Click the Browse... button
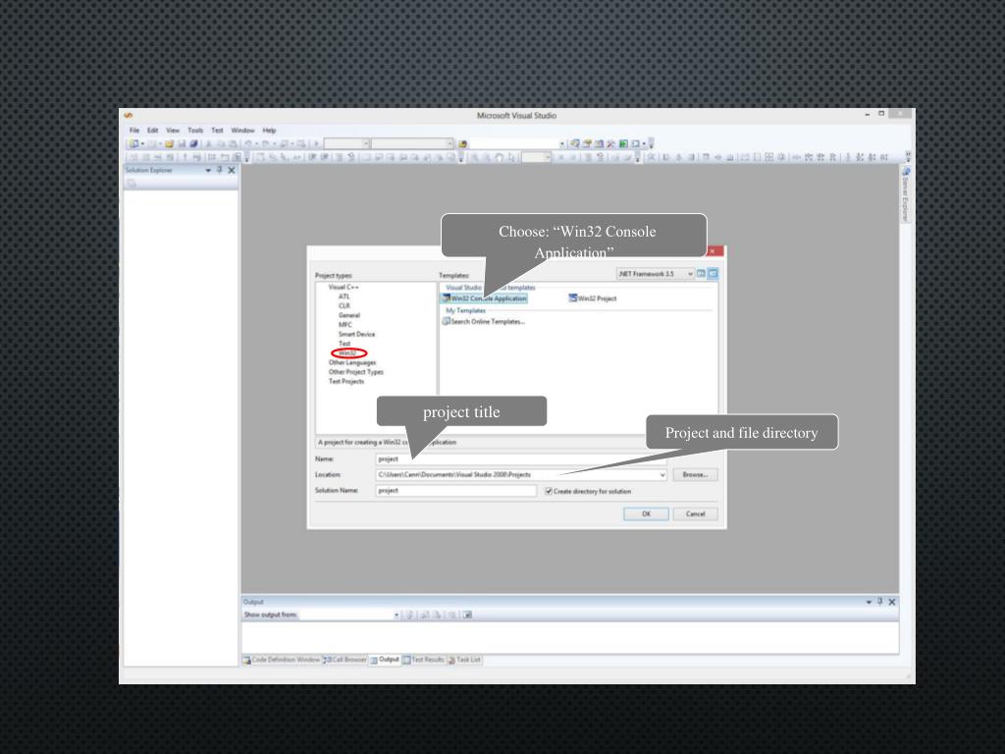Screen dimensions: 1005x754 [x=696, y=475]
